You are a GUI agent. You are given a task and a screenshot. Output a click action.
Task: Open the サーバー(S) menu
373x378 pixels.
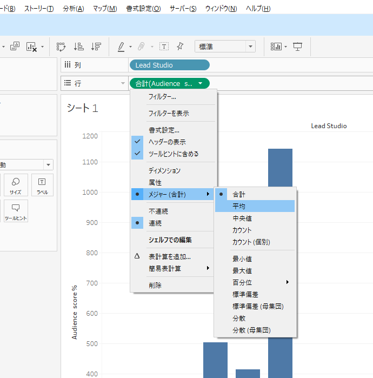[183, 9]
